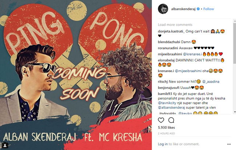The image size is (236, 150).
Task: Open the three-dots more options menu
Action: click(x=229, y=144)
